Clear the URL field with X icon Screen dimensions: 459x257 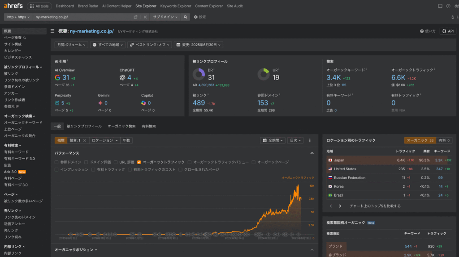(145, 17)
